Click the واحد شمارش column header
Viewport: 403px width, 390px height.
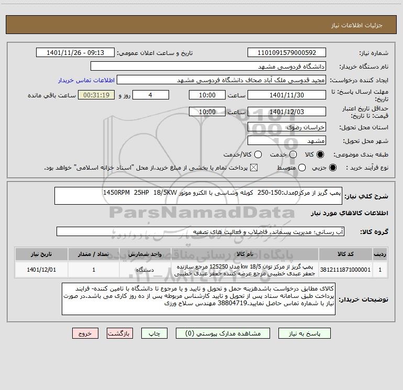click(x=145, y=254)
